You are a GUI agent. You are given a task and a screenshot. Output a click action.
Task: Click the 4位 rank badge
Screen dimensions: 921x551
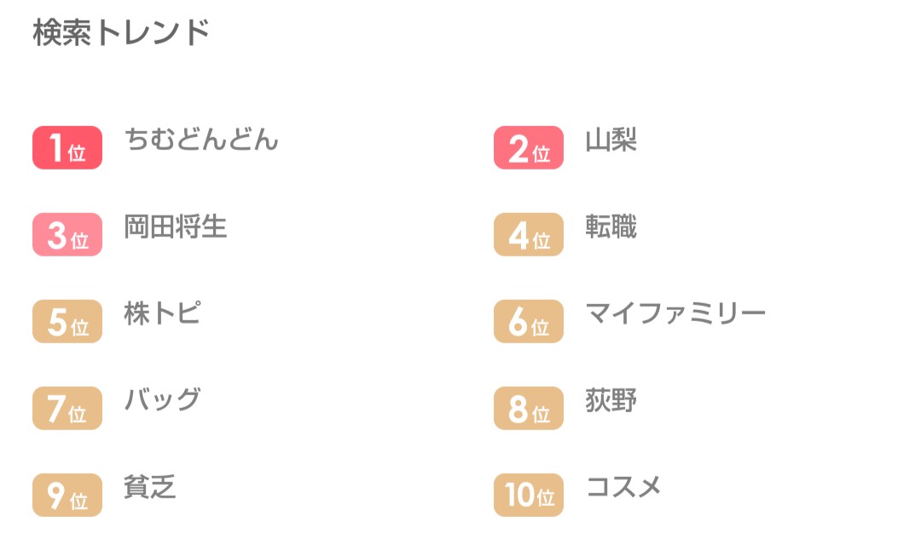pyautogui.click(x=529, y=235)
